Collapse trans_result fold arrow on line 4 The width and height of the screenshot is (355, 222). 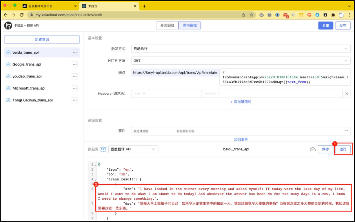coord(95,179)
